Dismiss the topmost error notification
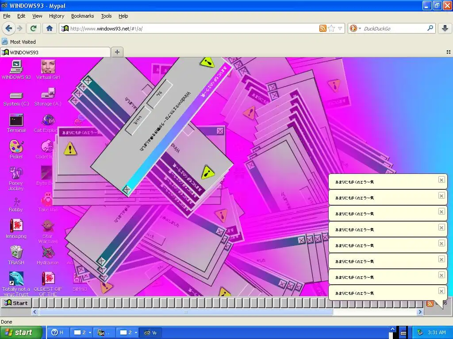The image size is (453, 339). tap(441, 180)
